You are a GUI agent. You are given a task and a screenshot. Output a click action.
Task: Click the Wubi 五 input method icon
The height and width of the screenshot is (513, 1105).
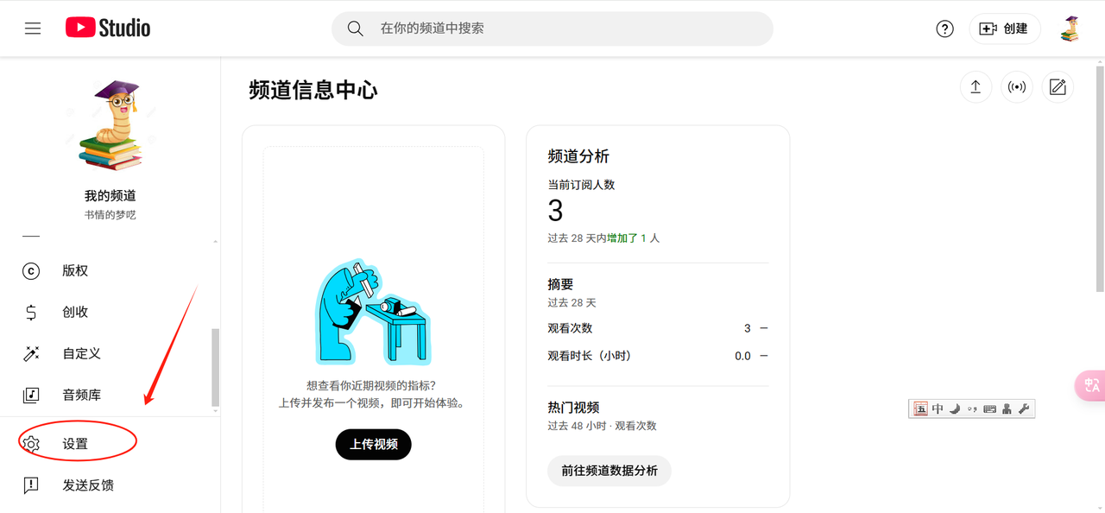point(920,408)
